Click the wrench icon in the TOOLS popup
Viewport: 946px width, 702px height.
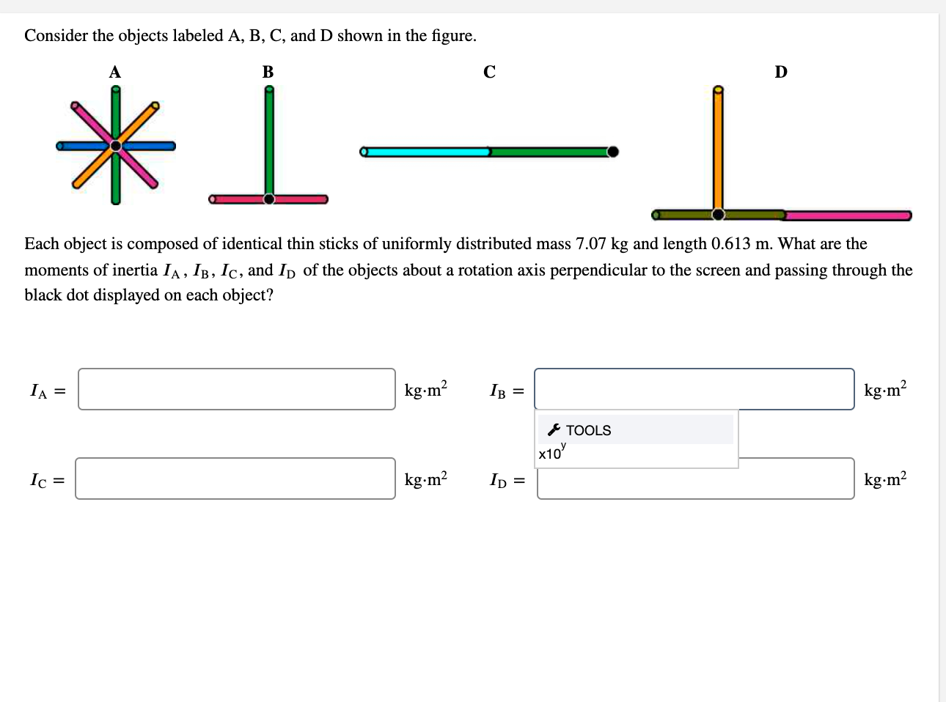coord(555,430)
